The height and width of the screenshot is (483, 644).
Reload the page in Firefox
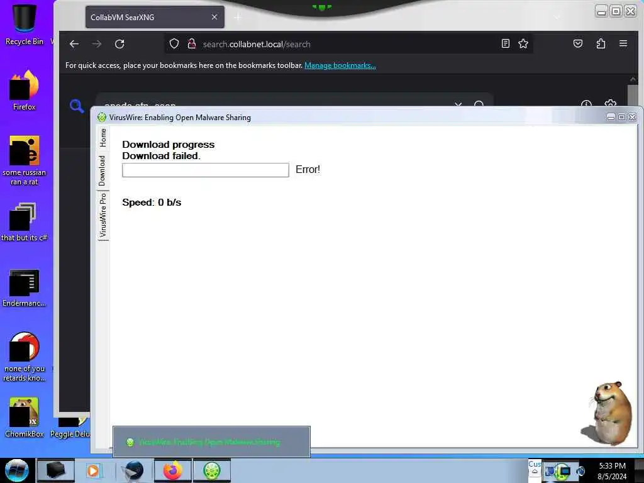pyautogui.click(x=119, y=44)
